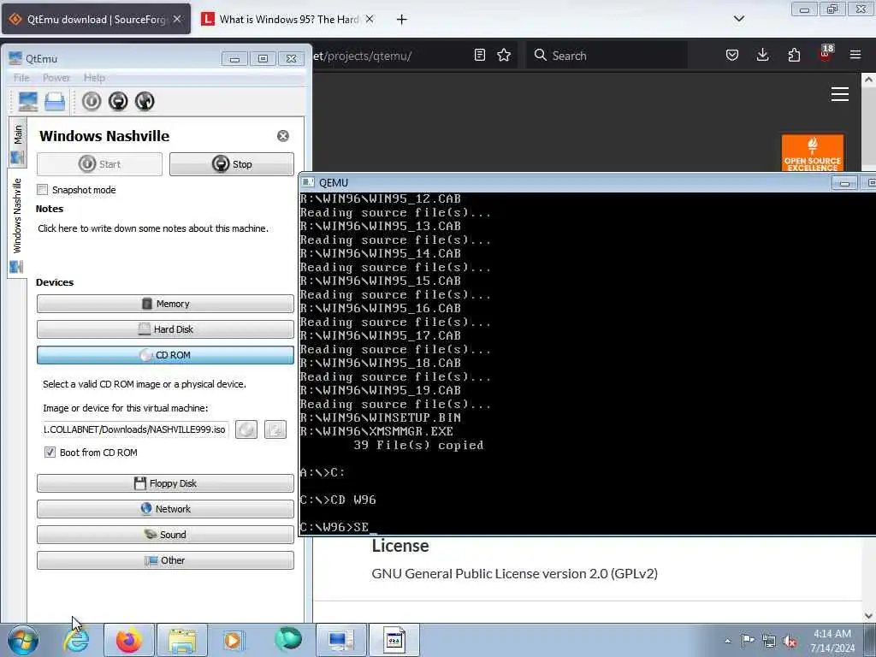
Task: Click the open machine icon in QtEmu toolbar
Action: [x=55, y=101]
